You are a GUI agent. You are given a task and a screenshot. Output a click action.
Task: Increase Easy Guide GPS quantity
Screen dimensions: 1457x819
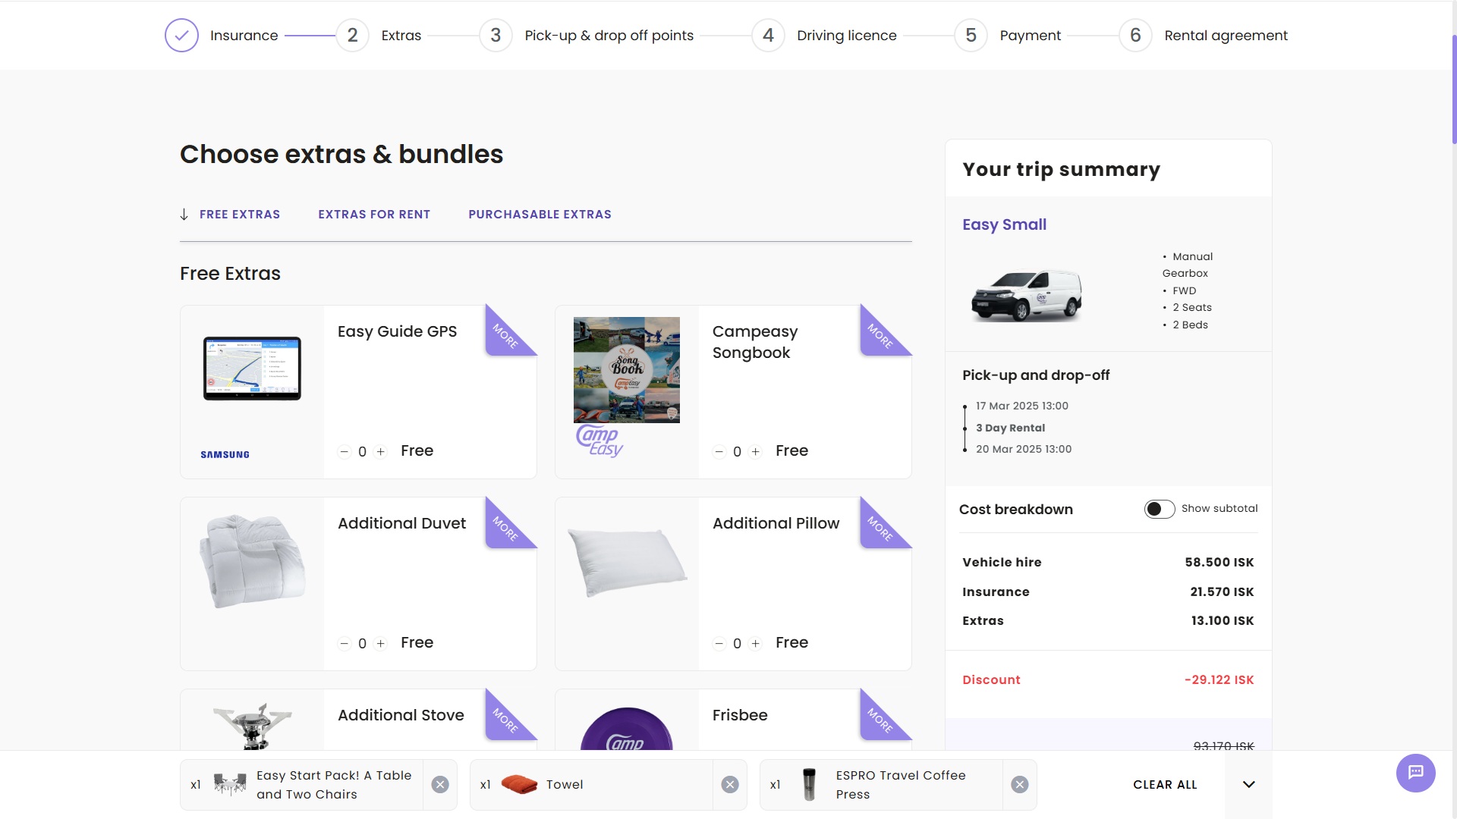[381, 452]
